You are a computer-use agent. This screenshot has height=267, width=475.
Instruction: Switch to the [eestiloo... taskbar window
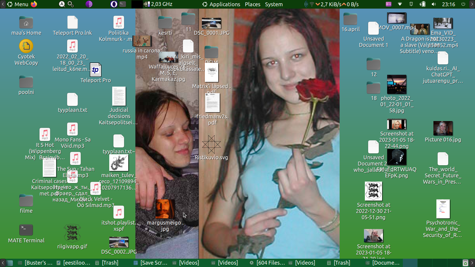tap(74, 263)
